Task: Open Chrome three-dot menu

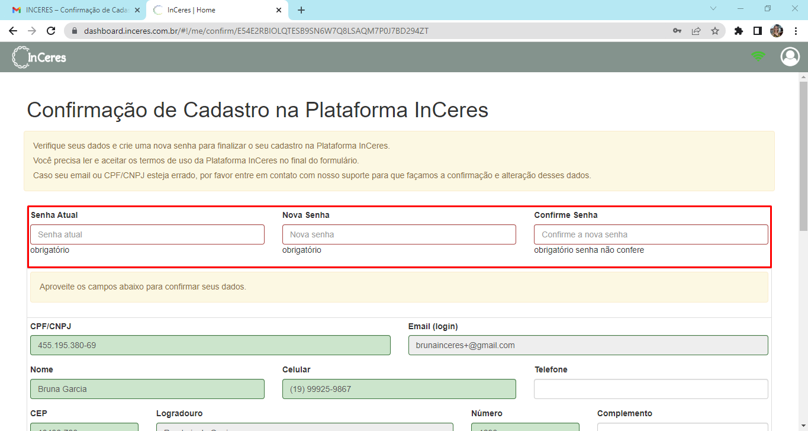Action: [796, 31]
